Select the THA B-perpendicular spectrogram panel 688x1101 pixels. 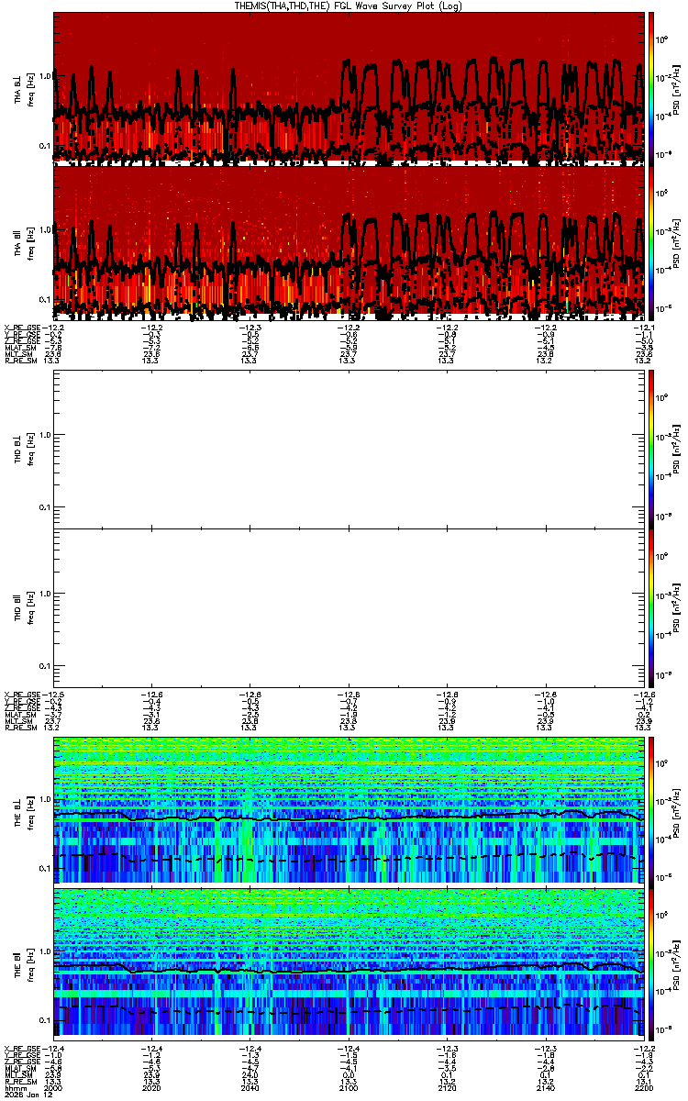coord(349,88)
